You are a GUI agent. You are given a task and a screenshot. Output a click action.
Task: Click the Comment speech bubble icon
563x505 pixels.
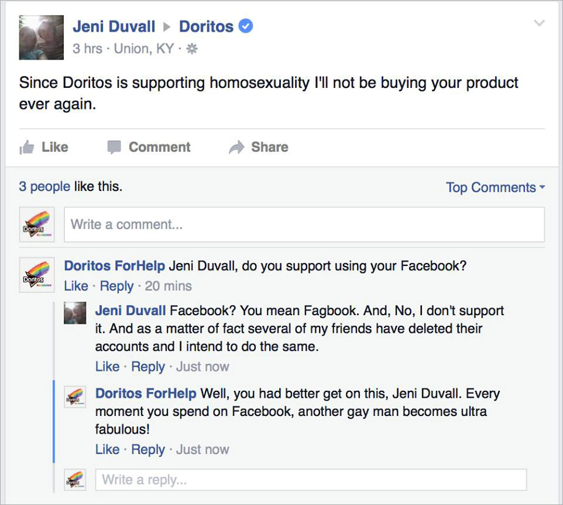click(x=115, y=148)
